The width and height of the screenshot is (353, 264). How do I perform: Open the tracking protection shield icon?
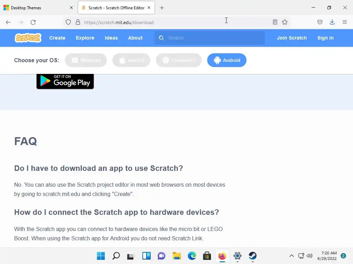68,22
